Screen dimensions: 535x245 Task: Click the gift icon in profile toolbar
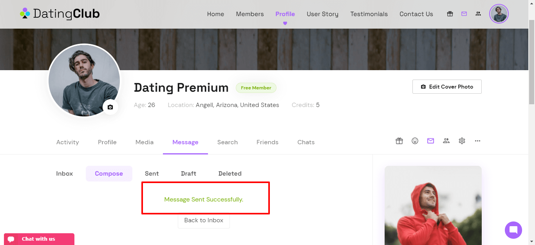399,141
